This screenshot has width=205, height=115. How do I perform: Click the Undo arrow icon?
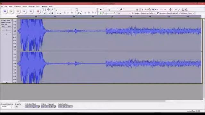click(x=161, y=10)
